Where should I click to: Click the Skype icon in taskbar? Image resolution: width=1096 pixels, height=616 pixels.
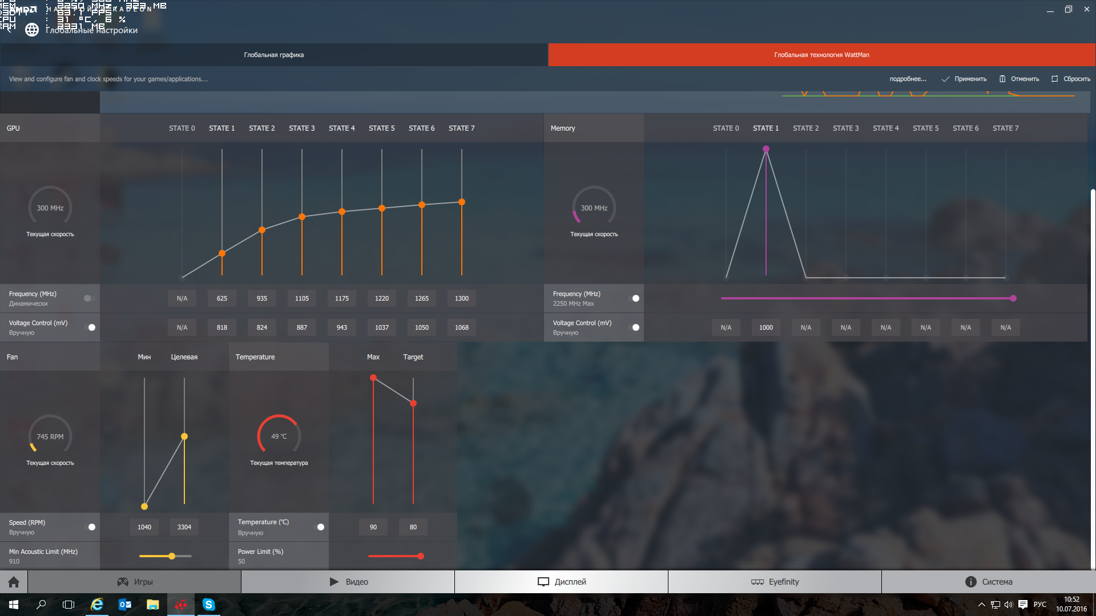tap(209, 605)
